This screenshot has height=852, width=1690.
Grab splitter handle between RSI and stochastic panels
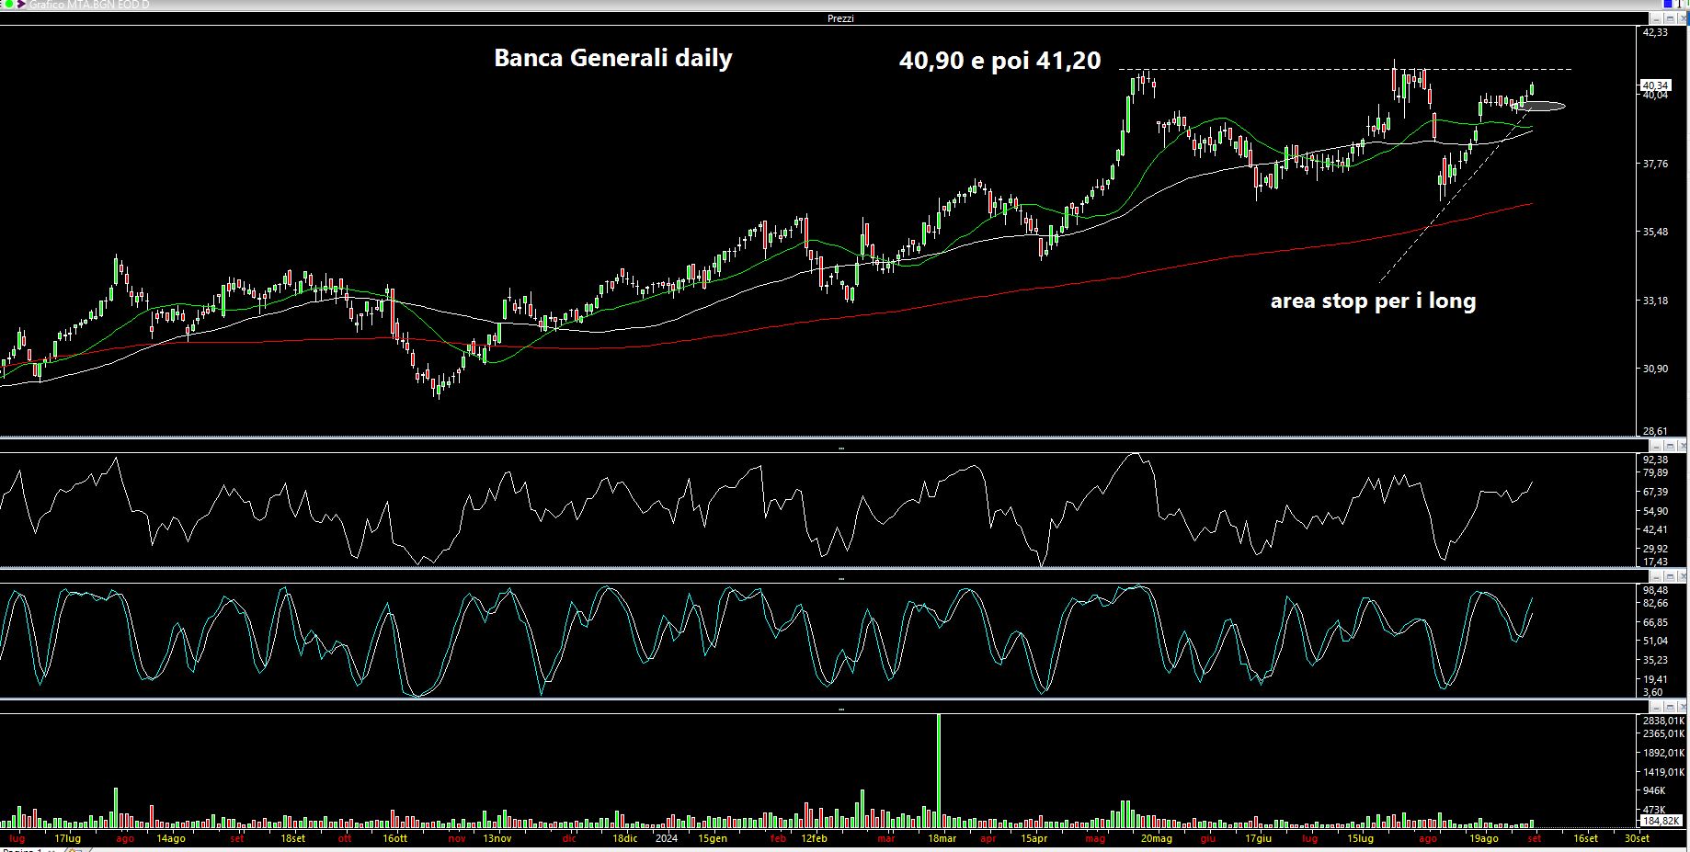click(x=841, y=578)
